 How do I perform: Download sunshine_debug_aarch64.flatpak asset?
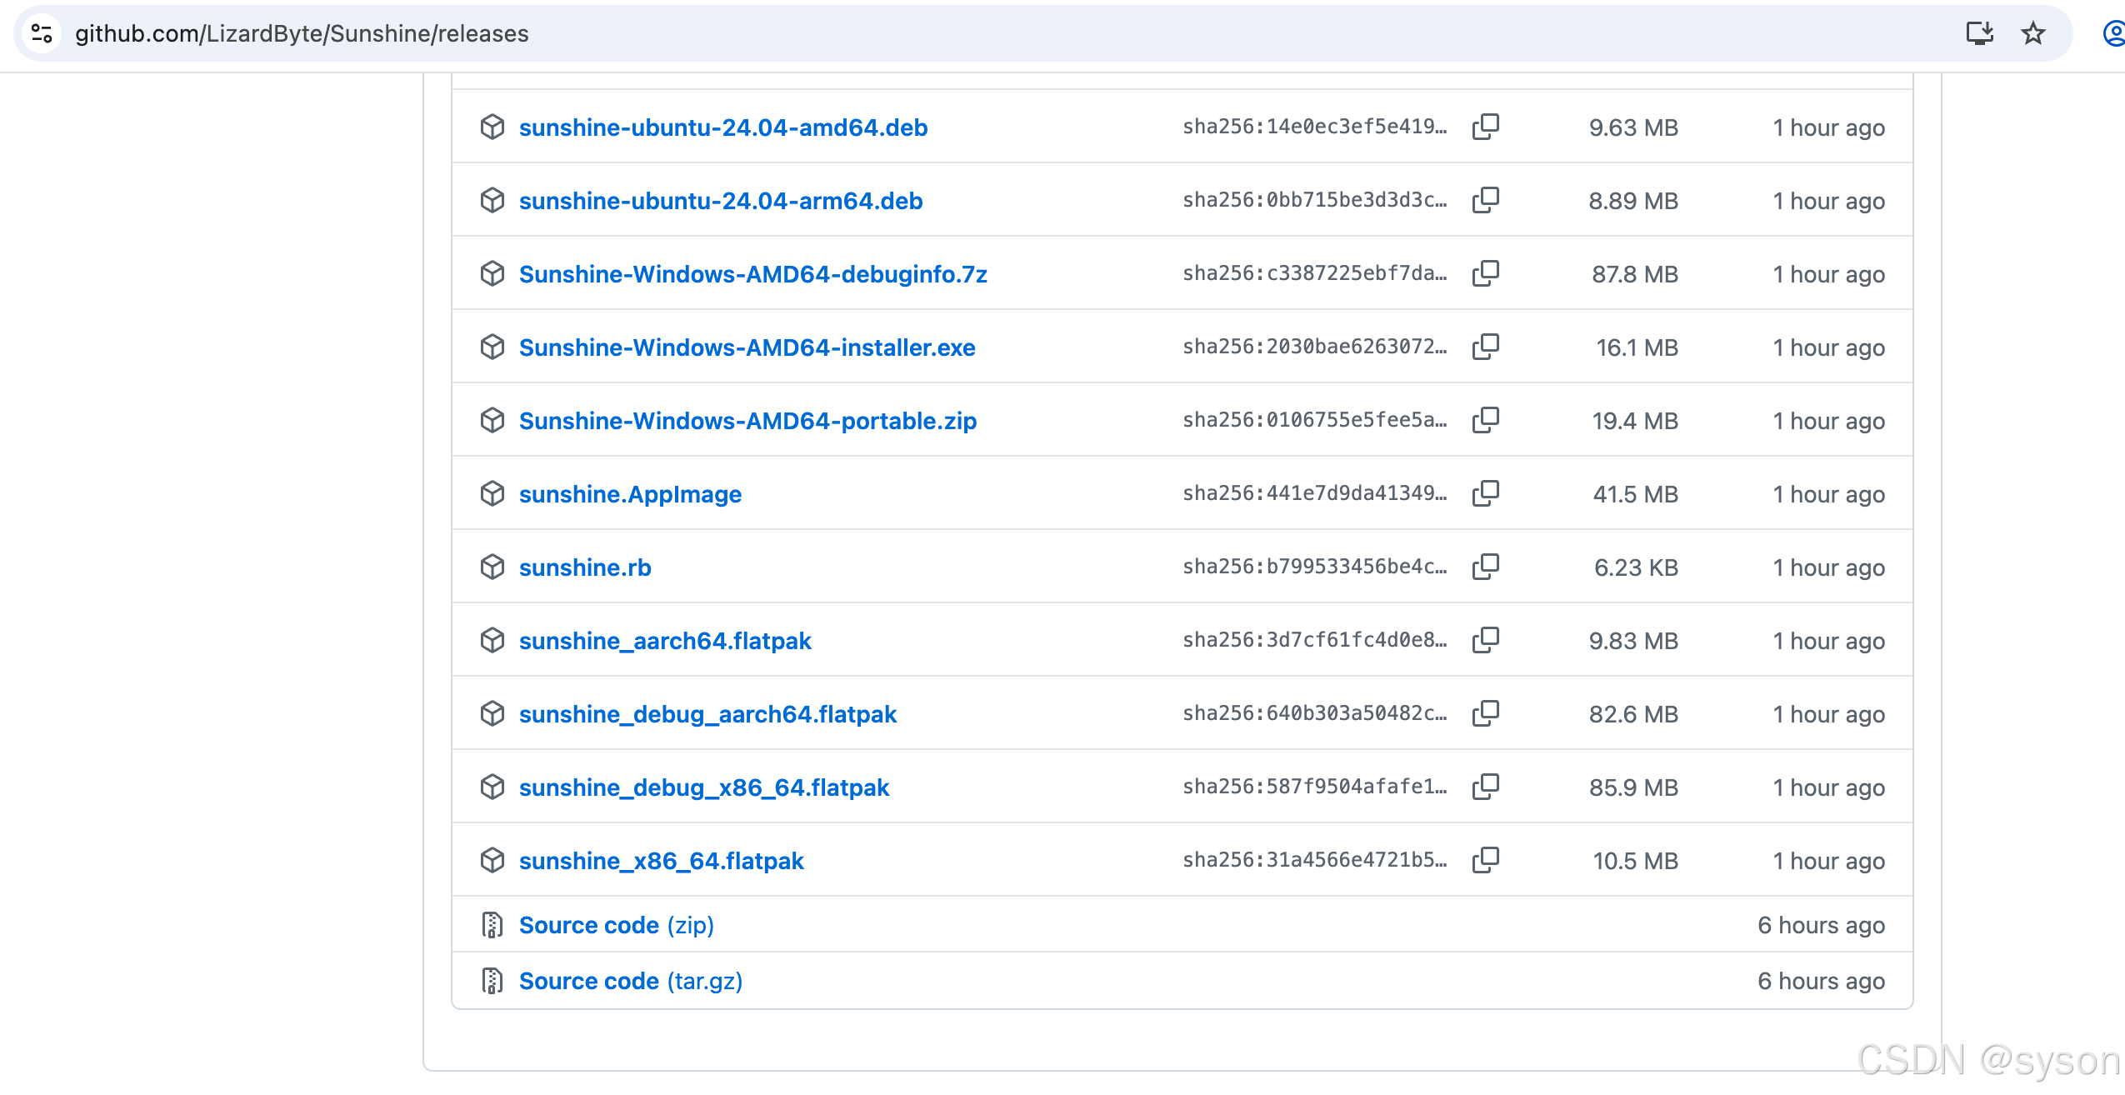707,714
